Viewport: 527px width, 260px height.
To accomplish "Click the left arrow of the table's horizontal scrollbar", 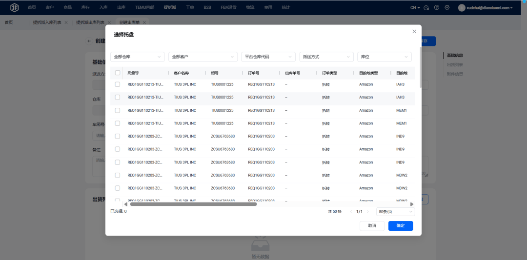I will pos(125,204).
